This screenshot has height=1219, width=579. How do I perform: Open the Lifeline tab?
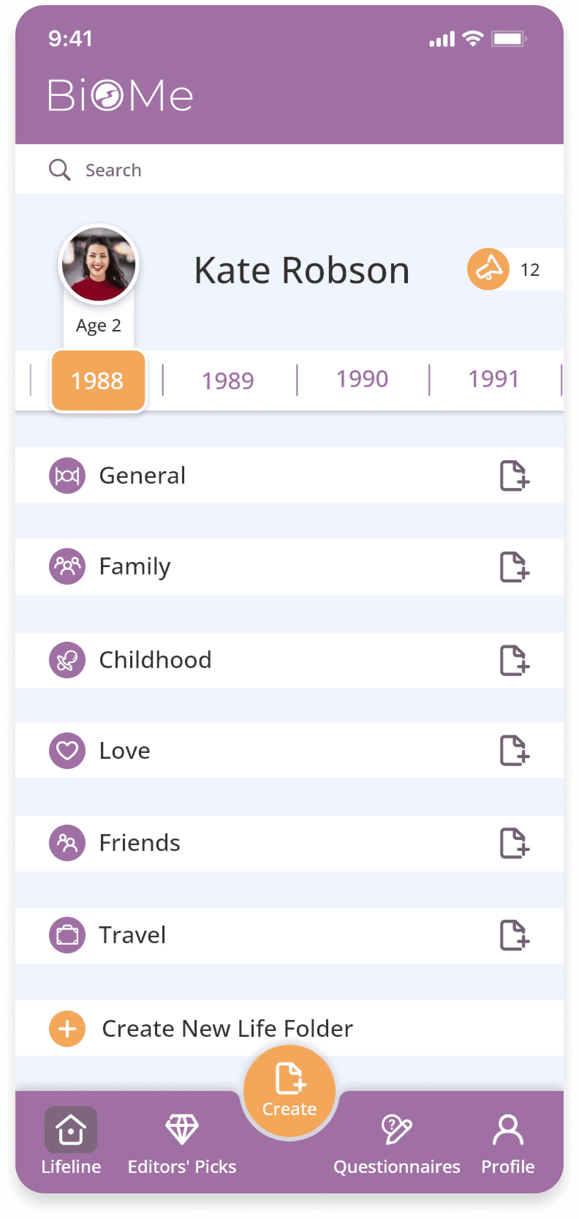coord(71,1141)
